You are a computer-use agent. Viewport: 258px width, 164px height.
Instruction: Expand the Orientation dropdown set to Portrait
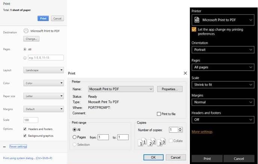223,50
